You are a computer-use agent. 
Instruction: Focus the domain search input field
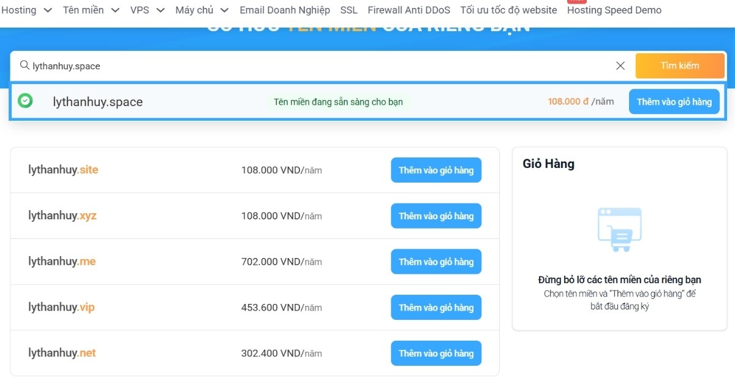click(306, 66)
